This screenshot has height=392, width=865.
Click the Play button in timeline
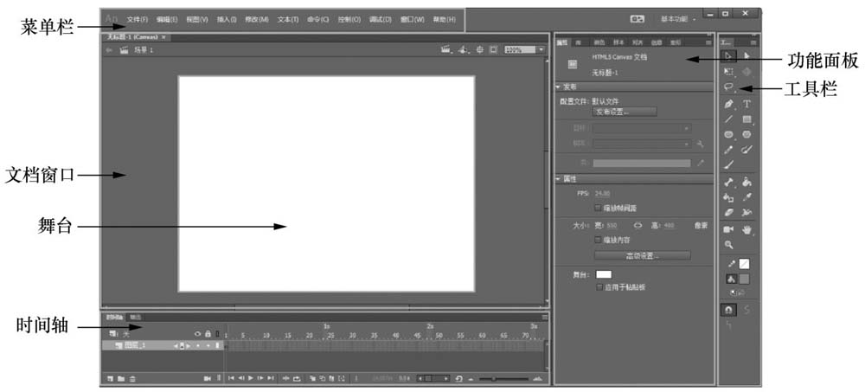click(x=251, y=379)
